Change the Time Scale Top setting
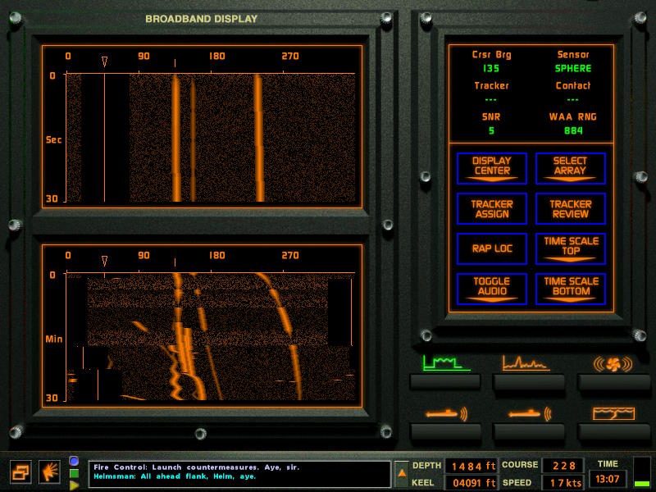Screen dimensions: 656x492 pyautogui.click(x=570, y=247)
